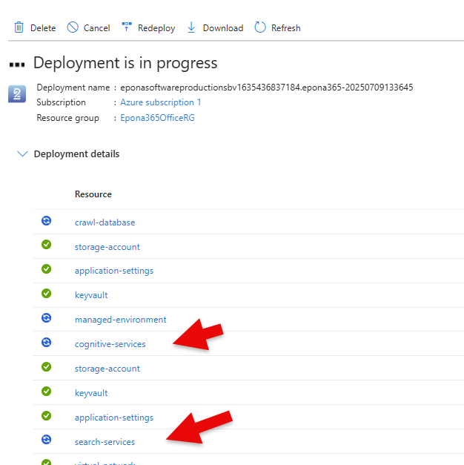Click the Download arrow icon
464x465 pixels.
click(x=191, y=27)
